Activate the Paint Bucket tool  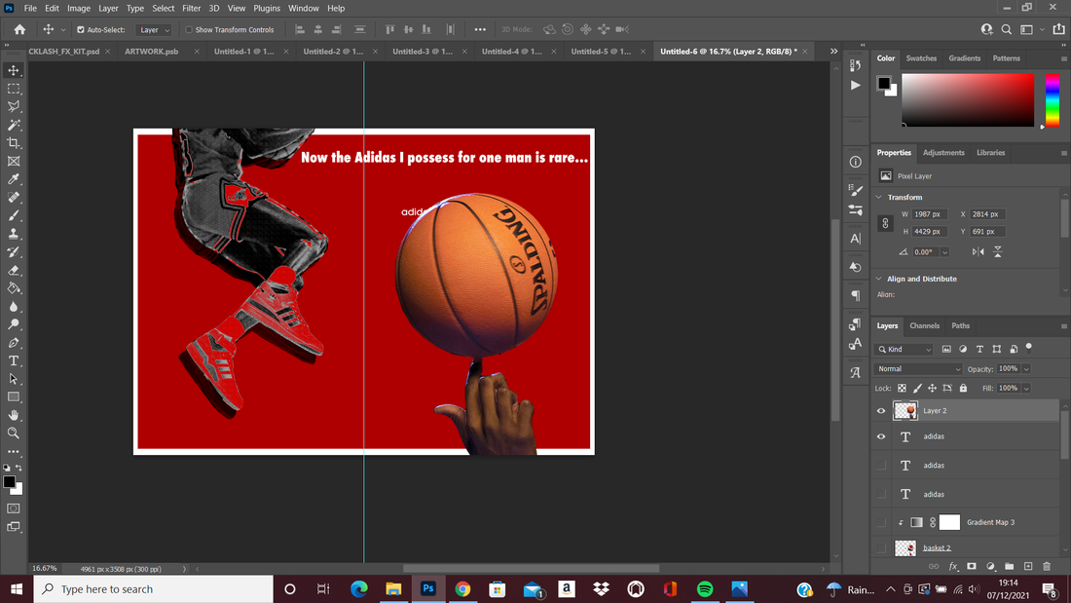pos(14,288)
